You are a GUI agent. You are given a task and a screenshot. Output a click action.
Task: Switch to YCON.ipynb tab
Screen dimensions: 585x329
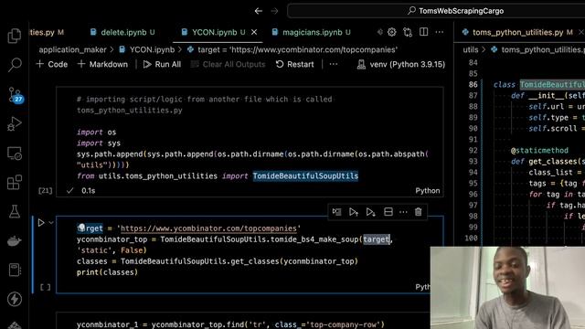pos(214,33)
